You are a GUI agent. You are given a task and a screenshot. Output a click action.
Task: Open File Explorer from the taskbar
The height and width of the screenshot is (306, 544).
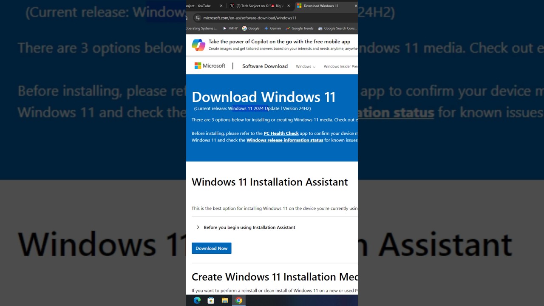pos(225,300)
